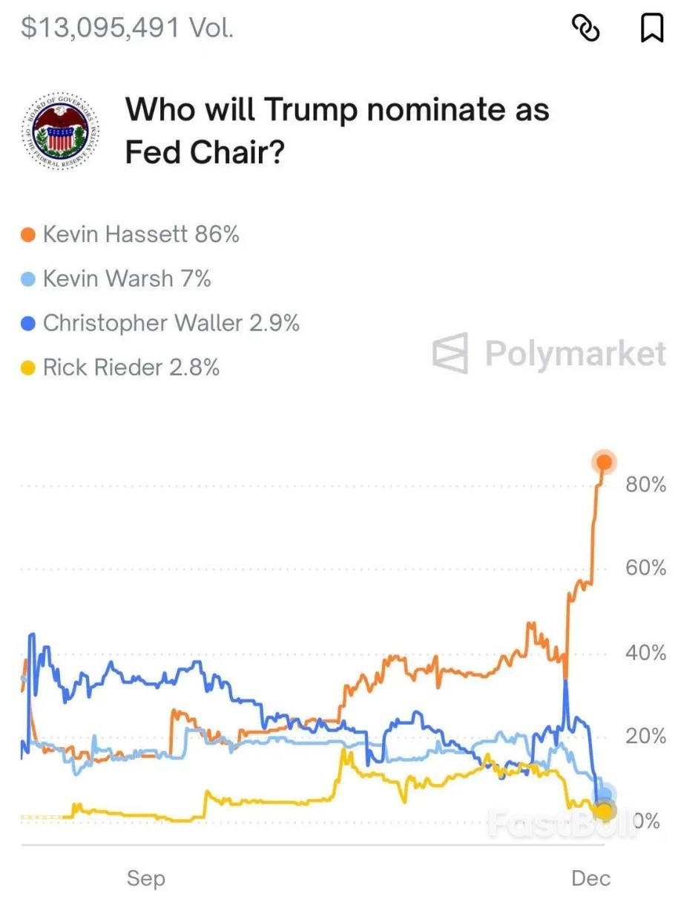
Task: Click the yellow Rick Rieder legend dot
Action: [x=28, y=368]
